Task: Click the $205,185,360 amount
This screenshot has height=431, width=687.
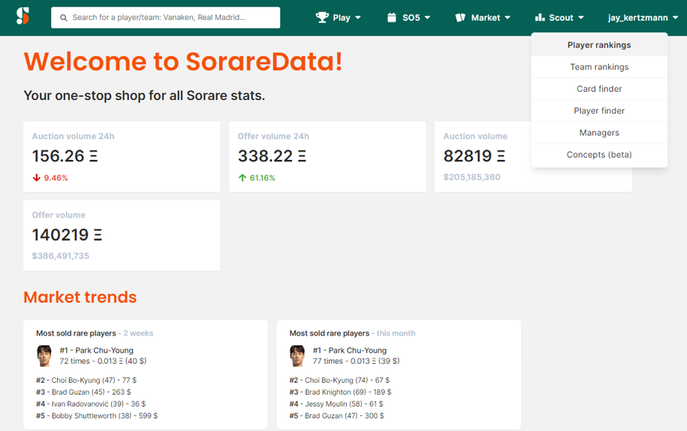Action: [x=472, y=177]
